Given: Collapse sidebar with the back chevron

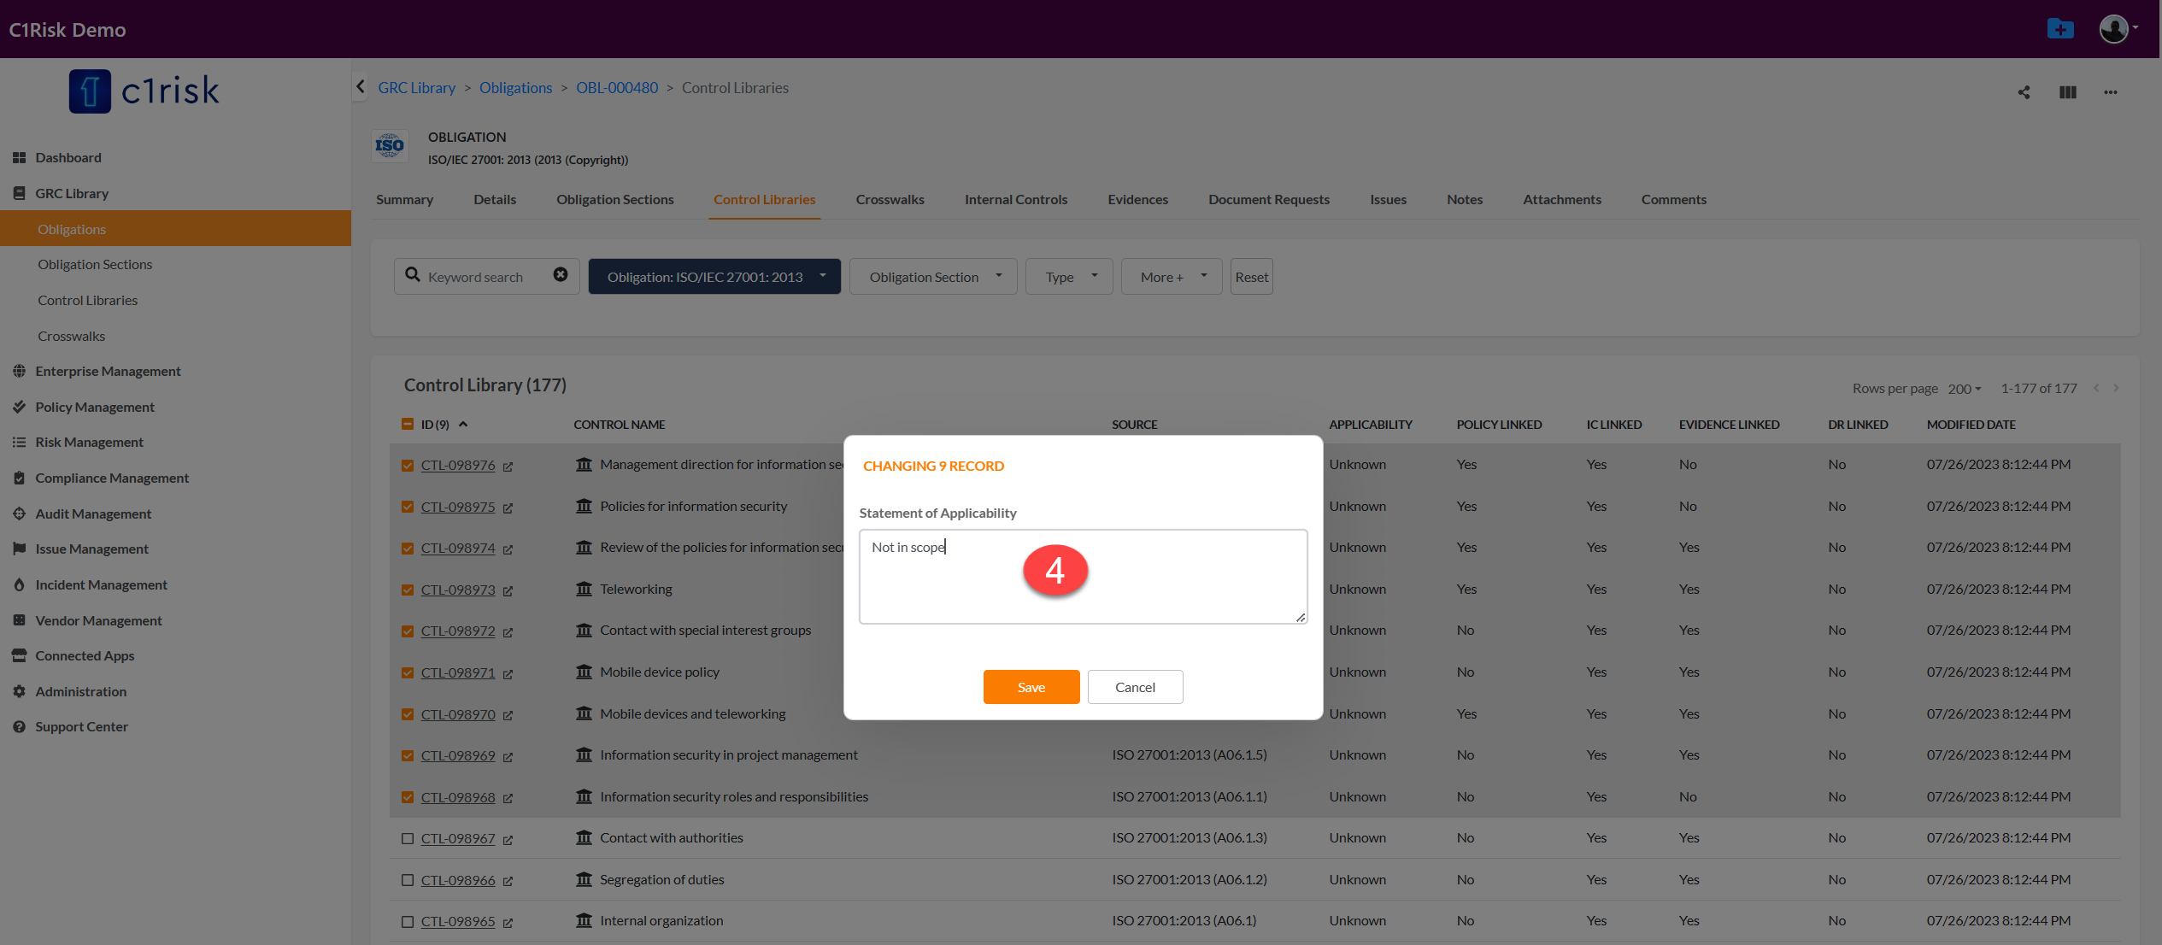Looking at the screenshot, I should click(x=361, y=87).
